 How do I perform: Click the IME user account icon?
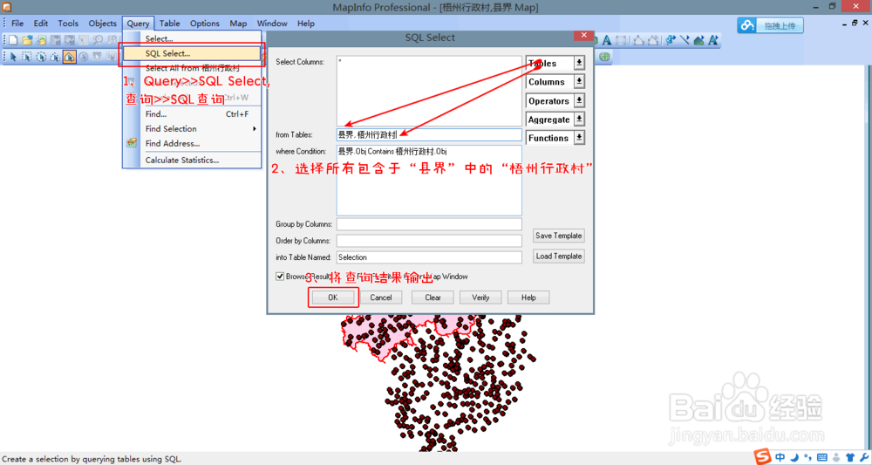pos(836,457)
